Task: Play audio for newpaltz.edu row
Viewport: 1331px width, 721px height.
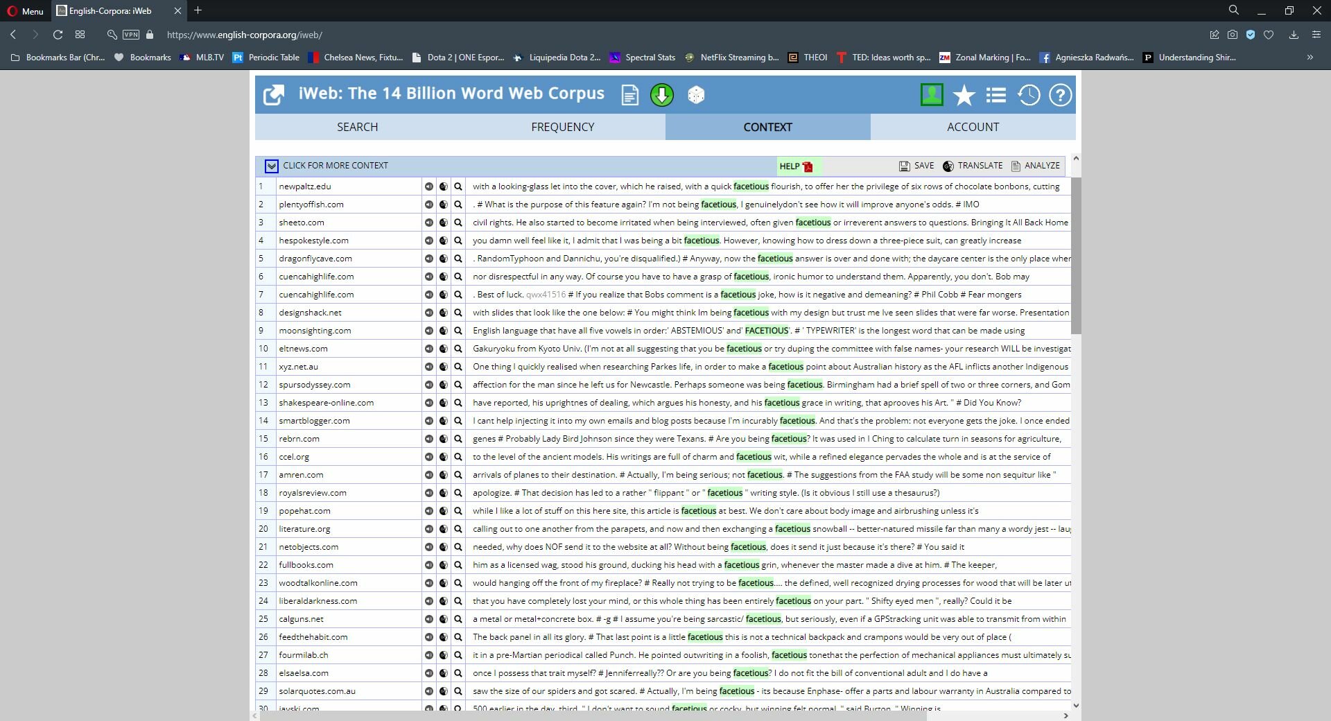Action: coord(429,186)
